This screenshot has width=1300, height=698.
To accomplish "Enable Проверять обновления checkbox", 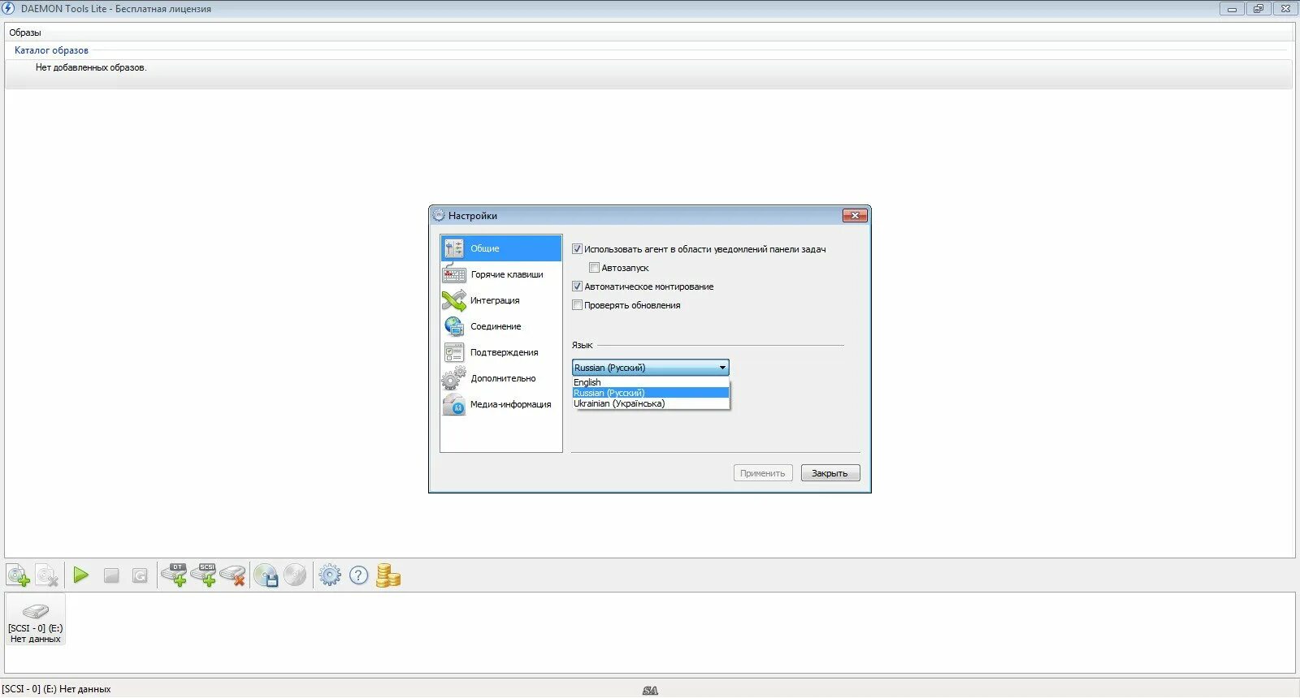I will [x=578, y=305].
